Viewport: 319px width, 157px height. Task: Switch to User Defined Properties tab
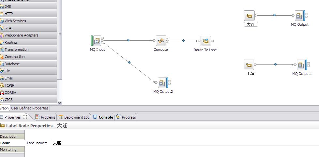tap(30, 108)
